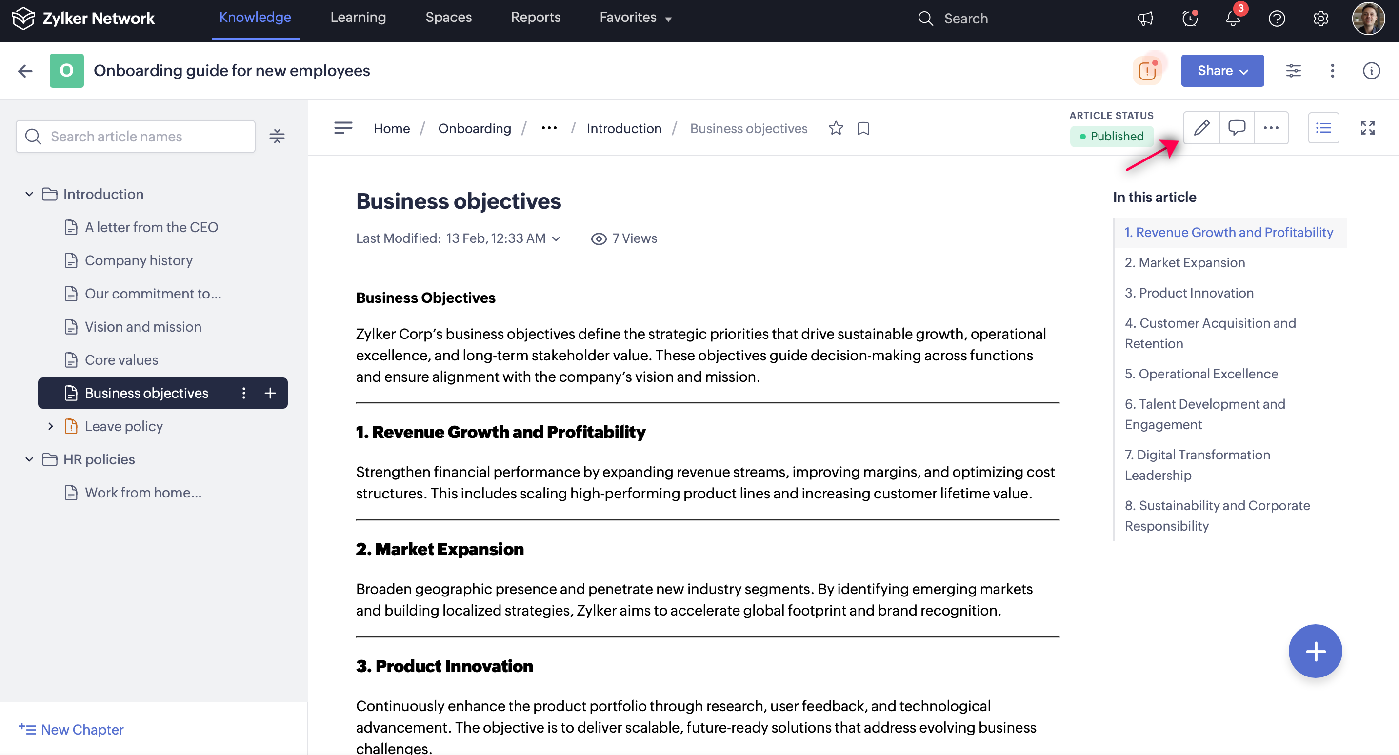Collapse the Introduction chapter
1399x755 pixels.
click(x=29, y=195)
